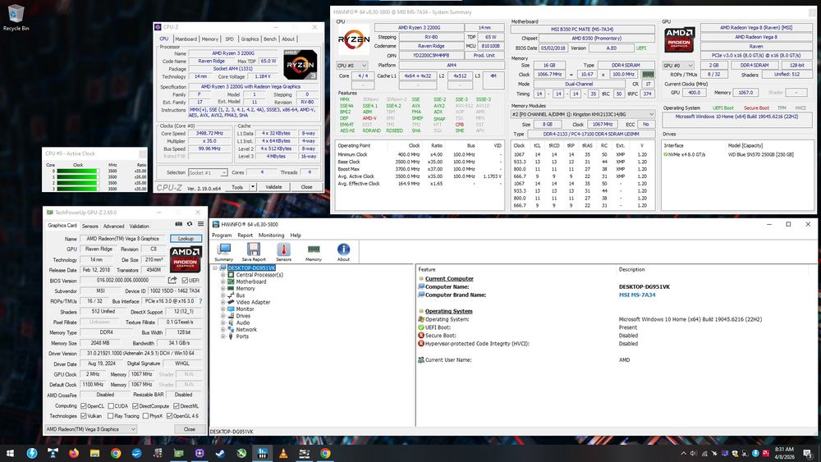The image size is (821, 462).
Task: Click Close button in CPU-Z
Action: click(x=306, y=187)
